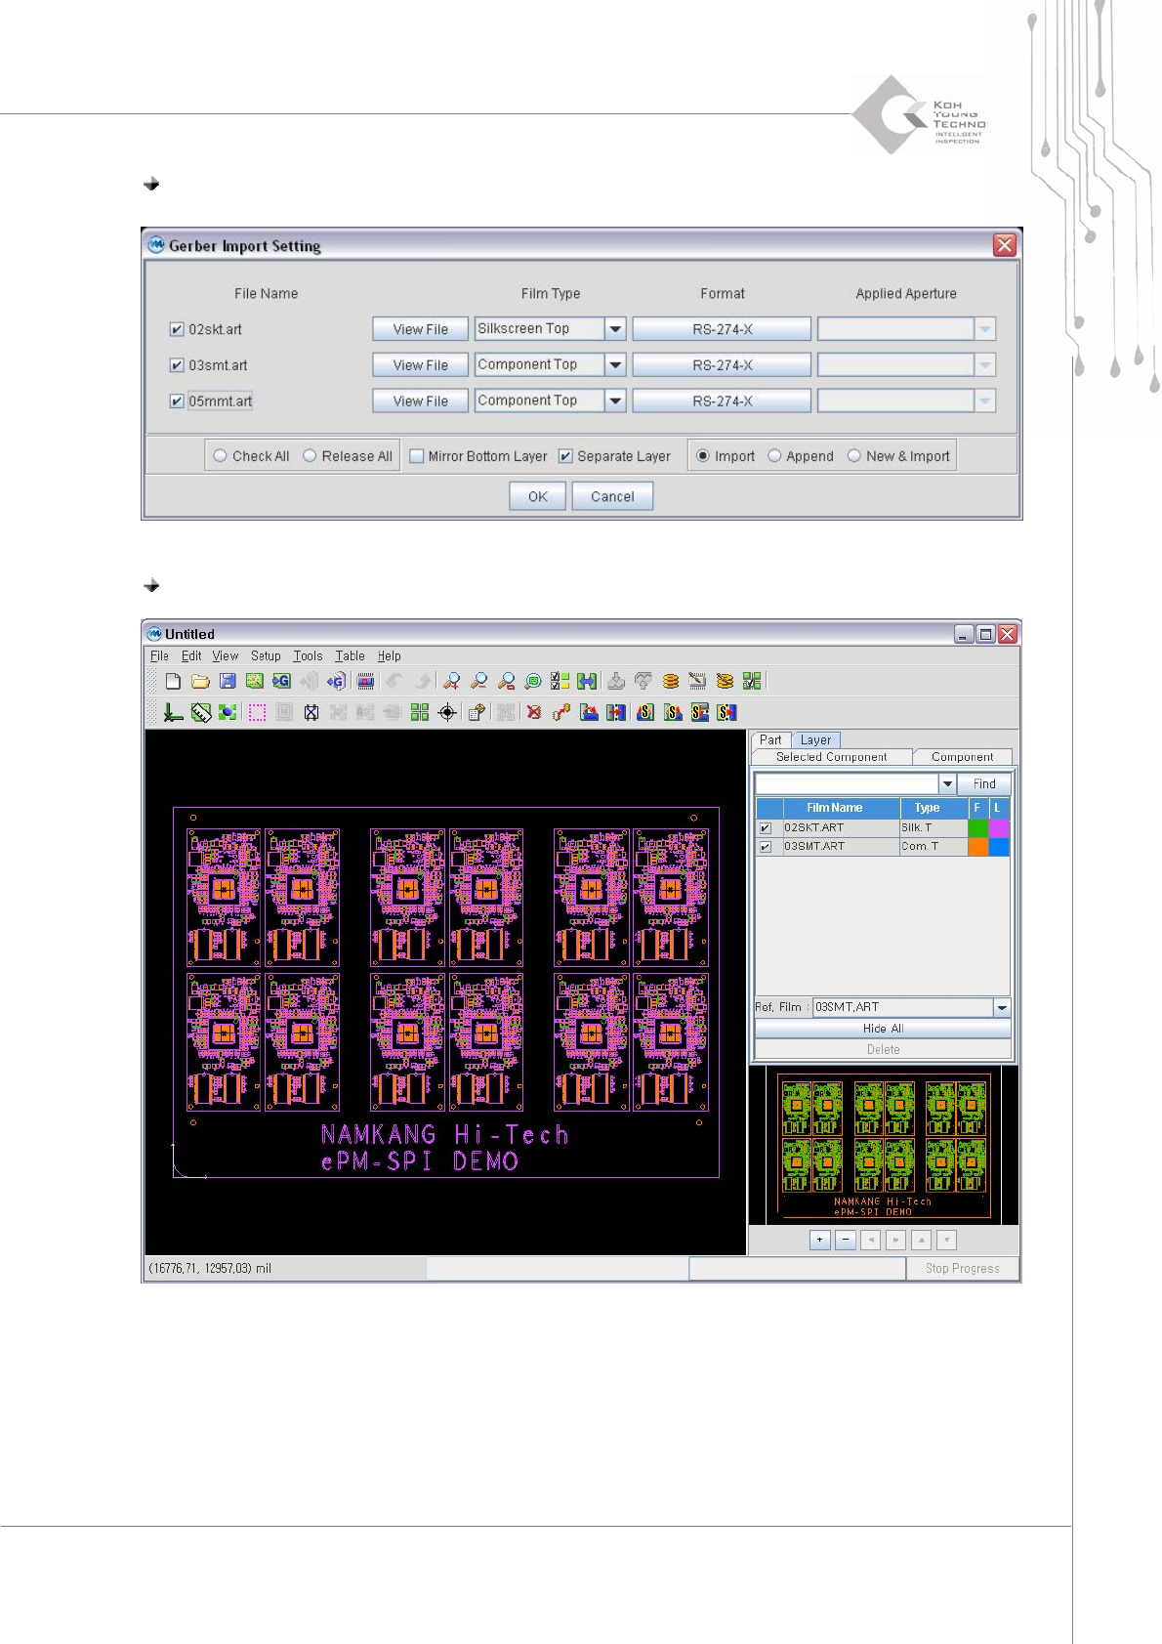The width and height of the screenshot is (1162, 1644).
Task: Select the ruler measure tool icon
Action: (201, 713)
